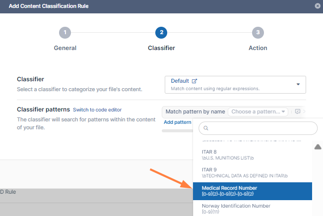
Task: Click the scroll-up arrow in pattern list
Action: (318, 147)
